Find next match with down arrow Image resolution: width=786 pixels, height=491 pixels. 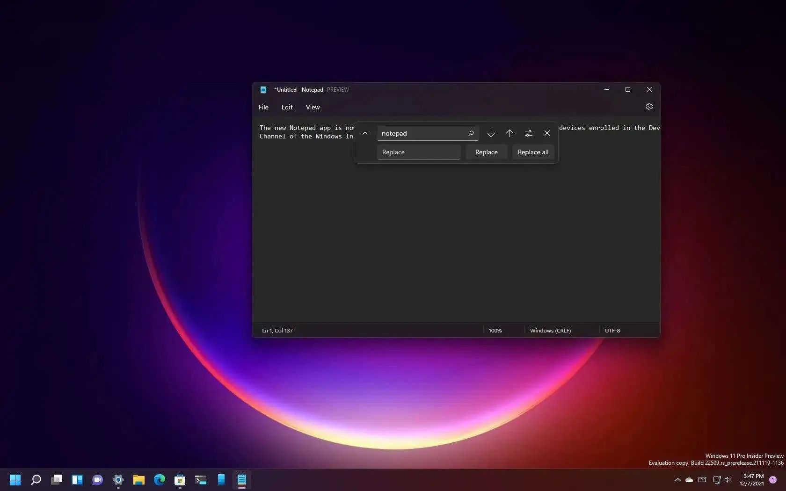coord(491,133)
